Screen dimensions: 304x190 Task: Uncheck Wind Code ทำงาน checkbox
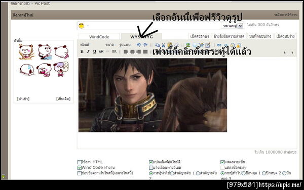80,168
